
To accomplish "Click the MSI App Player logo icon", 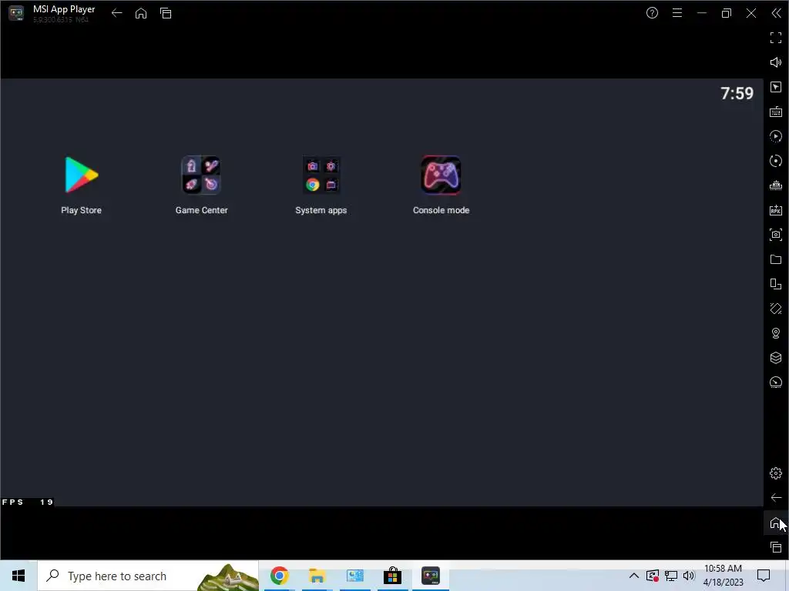I will [16, 13].
